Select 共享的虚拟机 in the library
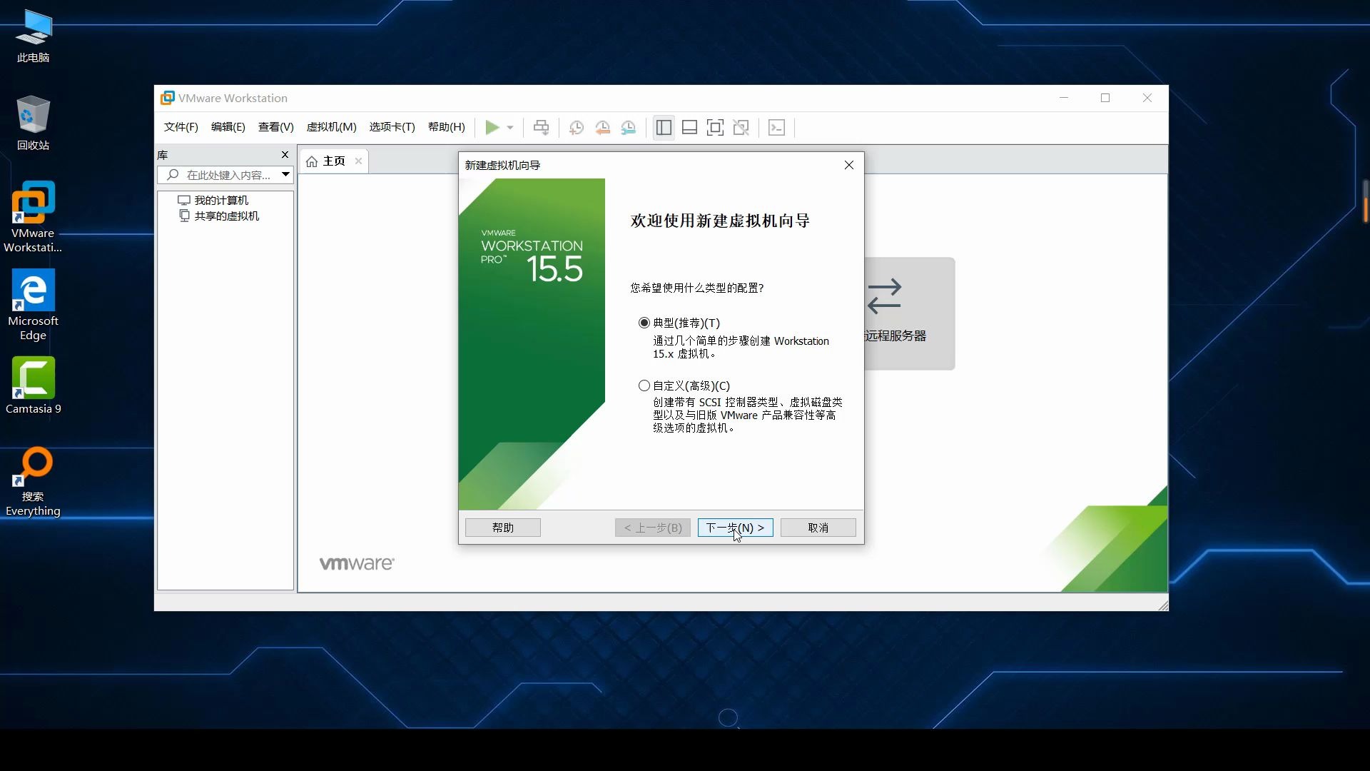Screen dimensions: 1370x771 click(x=225, y=216)
